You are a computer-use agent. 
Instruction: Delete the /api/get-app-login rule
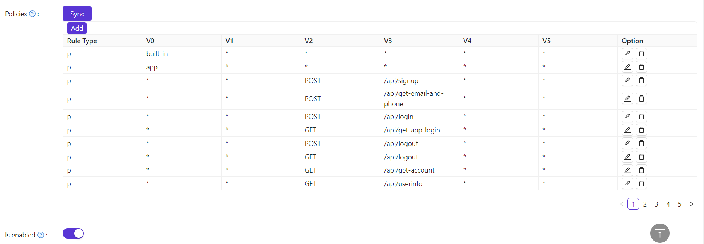641,130
